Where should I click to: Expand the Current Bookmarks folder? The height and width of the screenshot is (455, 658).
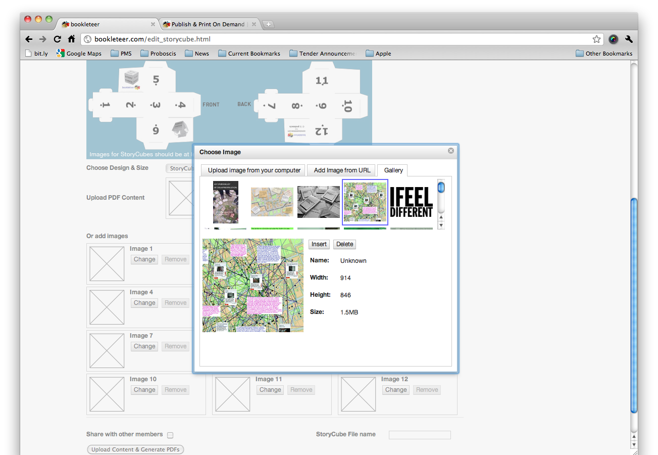249,54
